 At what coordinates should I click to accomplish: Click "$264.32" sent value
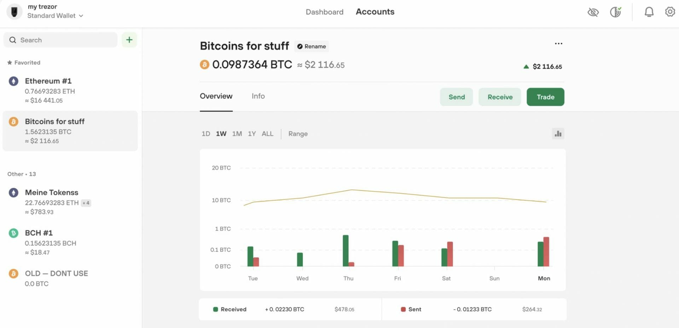(x=532, y=310)
